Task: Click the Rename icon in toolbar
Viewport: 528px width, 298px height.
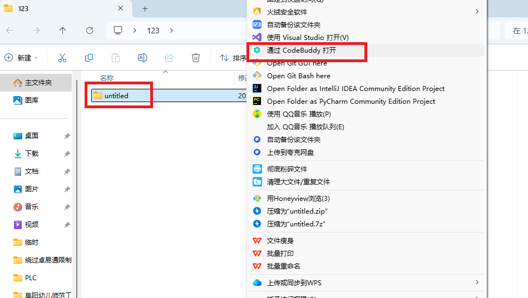Action: tap(142, 58)
